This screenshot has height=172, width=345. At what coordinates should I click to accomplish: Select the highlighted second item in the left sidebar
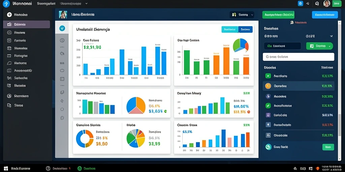(x=27, y=24)
